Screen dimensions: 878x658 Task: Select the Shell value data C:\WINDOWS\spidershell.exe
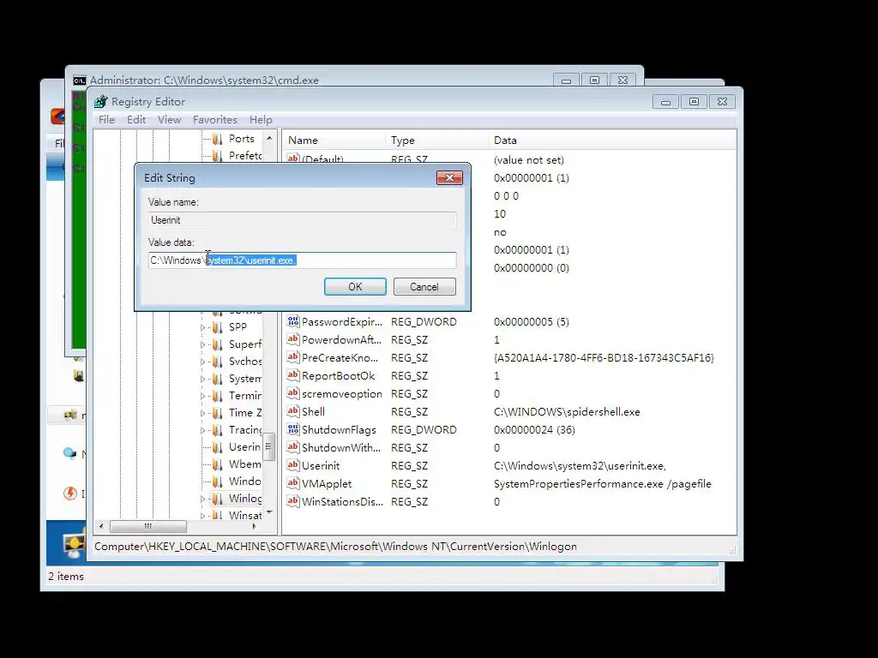pyautogui.click(x=567, y=412)
